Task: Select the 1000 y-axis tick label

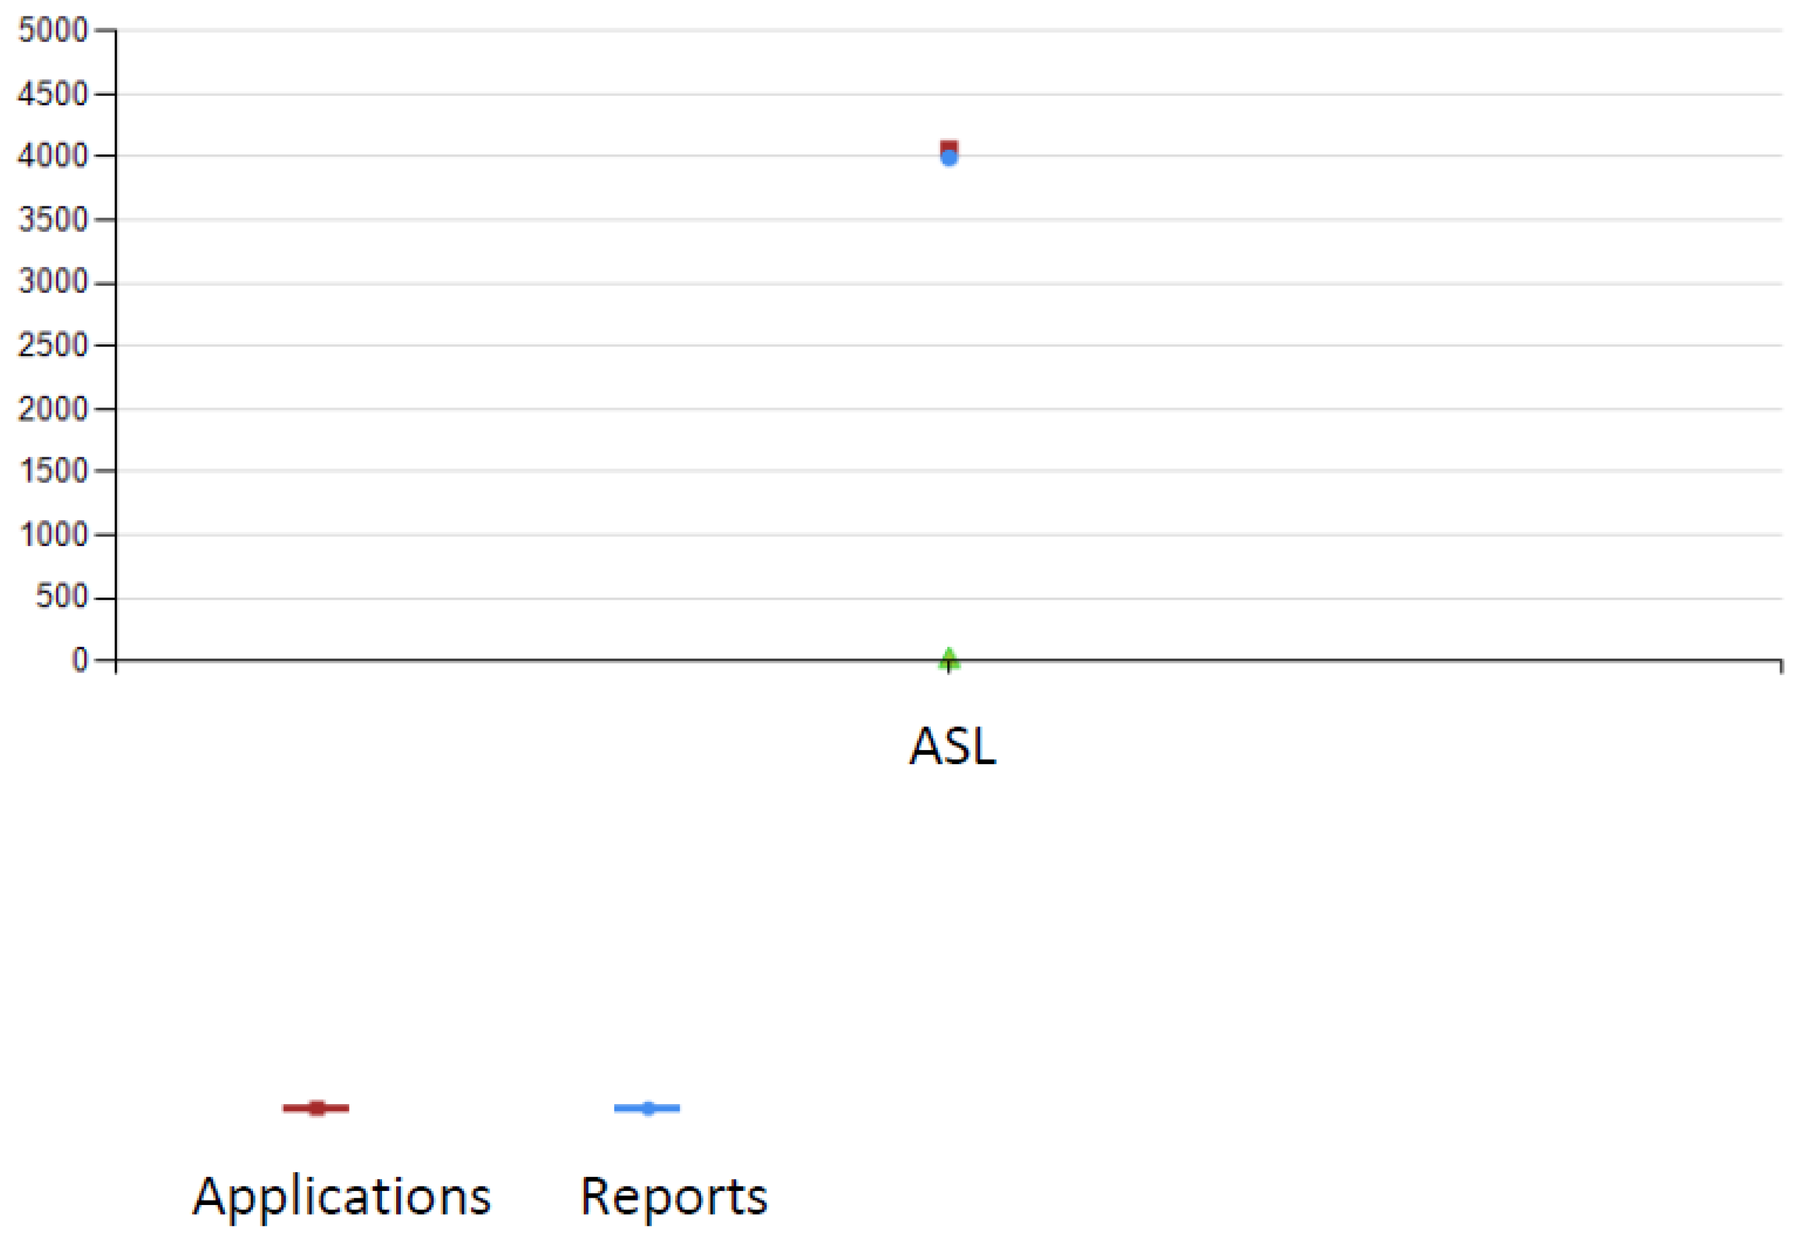Action: (53, 535)
